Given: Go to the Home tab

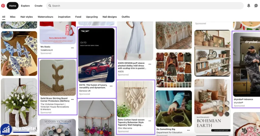Looking at the screenshot, I should pos(13,6).
